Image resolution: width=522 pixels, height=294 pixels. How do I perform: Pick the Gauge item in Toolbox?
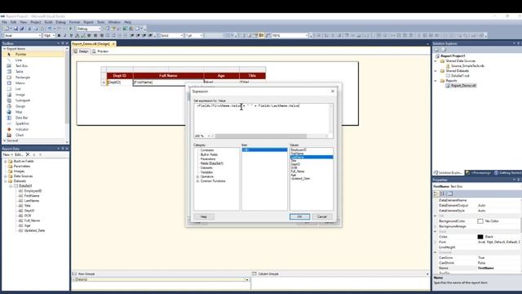click(x=20, y=106)
